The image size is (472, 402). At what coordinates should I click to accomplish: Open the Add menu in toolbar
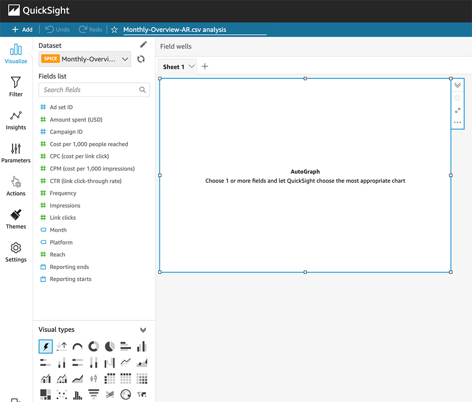(x=22, y=29)
